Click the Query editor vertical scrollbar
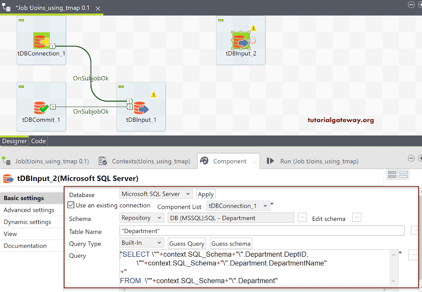 (x=394, y=267)
